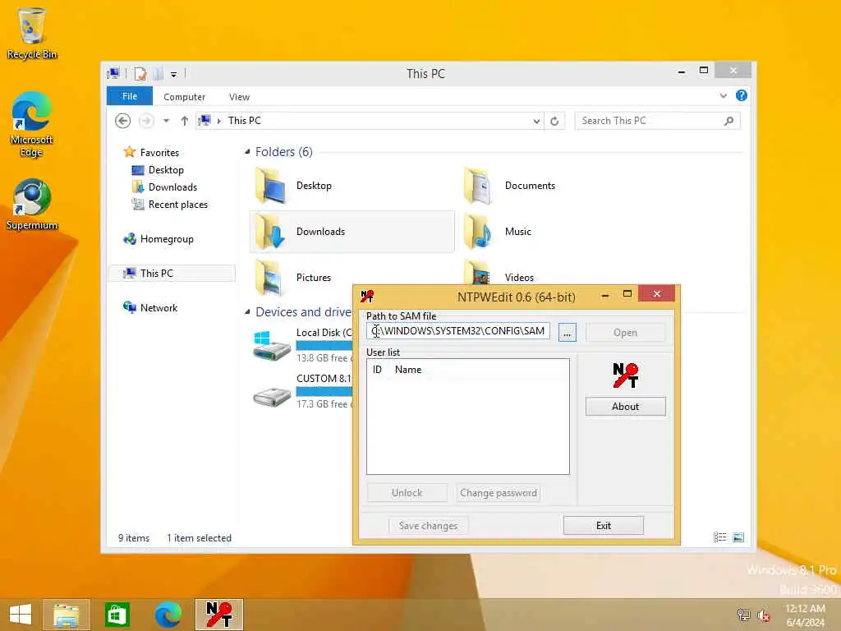Click the NTPWEdit key logo above About
Viewport: 841px width, 631px height.
click(x=625, y=375)
